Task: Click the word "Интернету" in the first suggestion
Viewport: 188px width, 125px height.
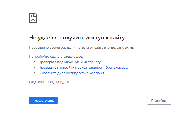Action: pos(93,62)
